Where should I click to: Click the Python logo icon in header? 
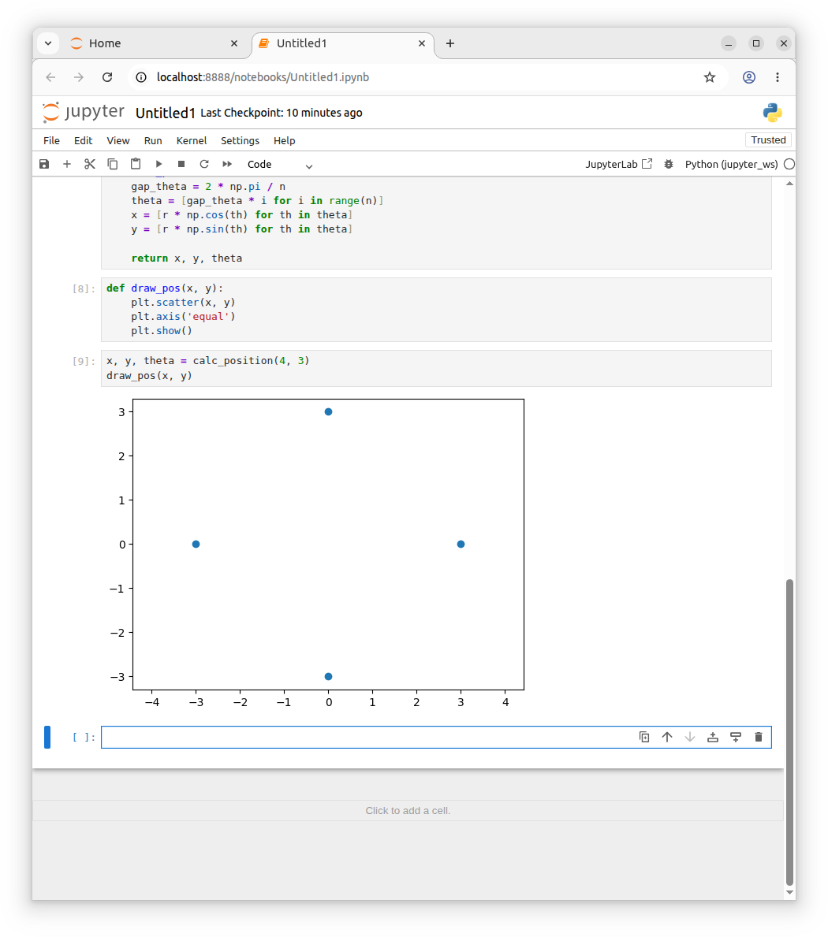point(772,113)
